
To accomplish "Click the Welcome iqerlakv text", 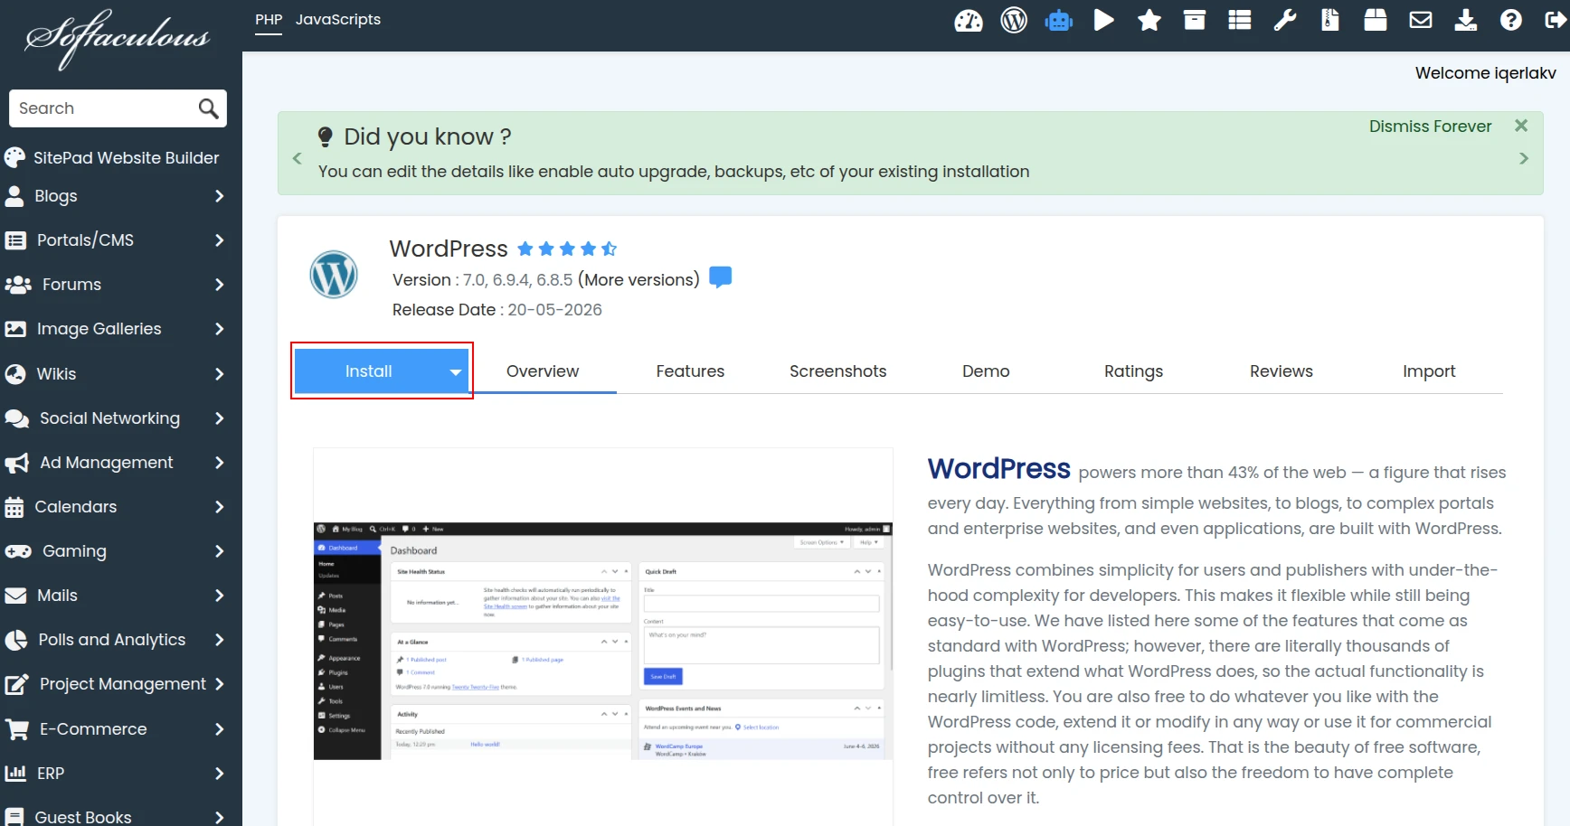I will pos(1485,73).
